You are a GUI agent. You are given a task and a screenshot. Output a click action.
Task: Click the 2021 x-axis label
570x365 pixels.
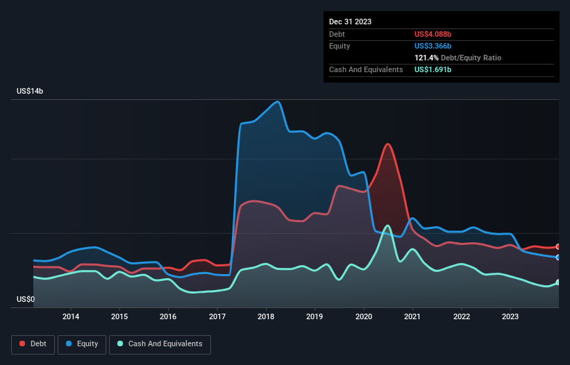click(x=412, y=316)
